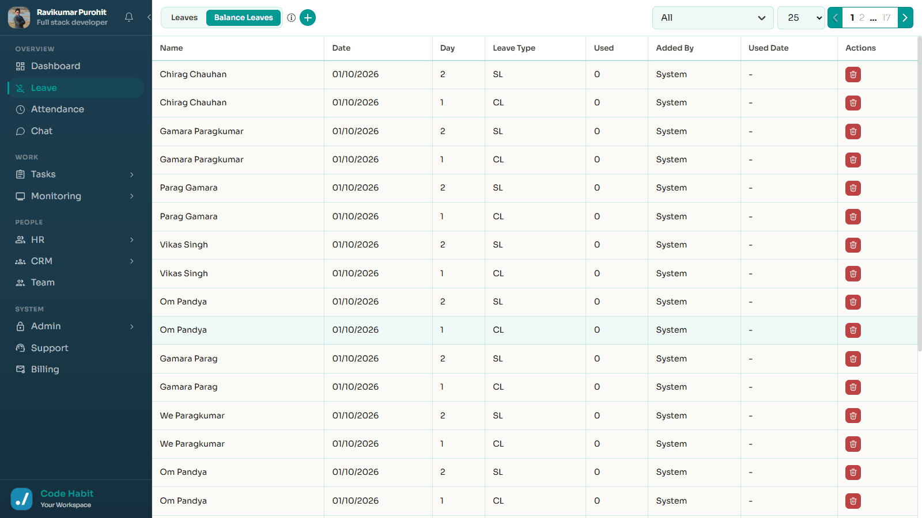Open the Support page
The image size is (922, 518).
[x=76, y=348]
